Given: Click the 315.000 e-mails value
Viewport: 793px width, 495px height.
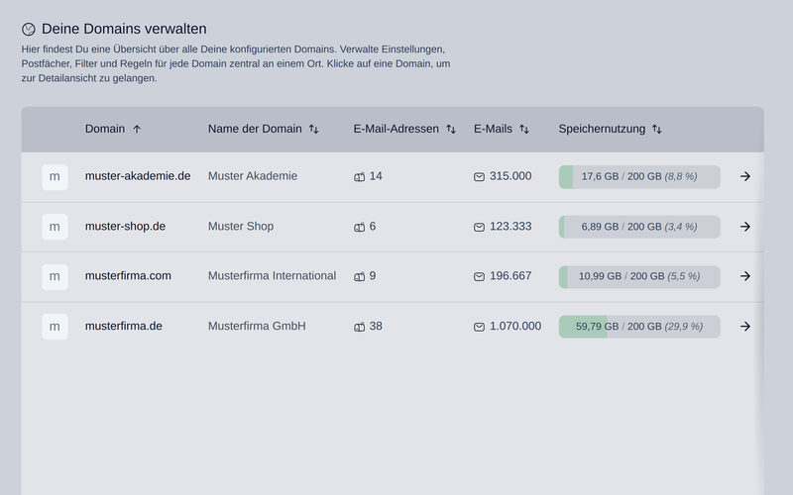Looking at the screenshot, I should (x=510, y=176).
